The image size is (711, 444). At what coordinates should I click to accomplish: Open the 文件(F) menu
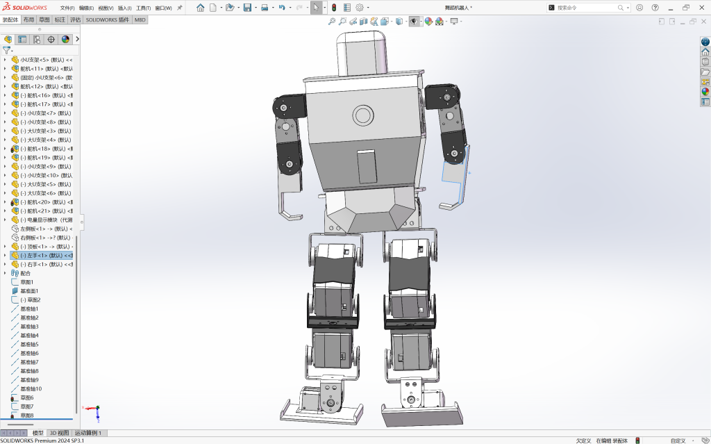[x=67, y=8]
